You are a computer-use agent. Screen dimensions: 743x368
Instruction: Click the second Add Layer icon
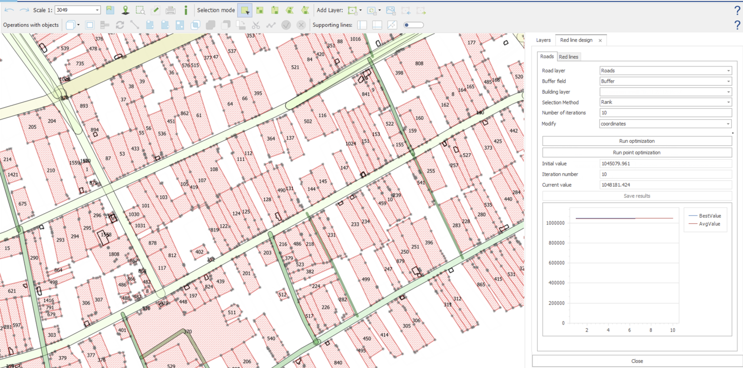pyautogui.click(x=371, y=10)
